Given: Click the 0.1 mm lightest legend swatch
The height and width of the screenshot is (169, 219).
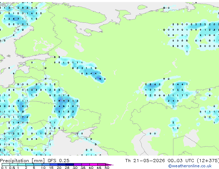Looking at the screenshot, I should 6,165.
